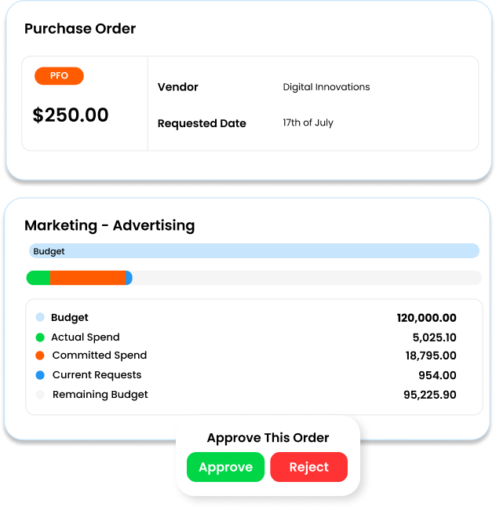This screenshot has width=496, height=518.
Task: Click the orange Committed Spend legend dot
Action: [40, 356]
